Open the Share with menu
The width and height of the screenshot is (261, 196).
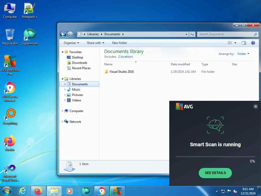pos(96,43)
